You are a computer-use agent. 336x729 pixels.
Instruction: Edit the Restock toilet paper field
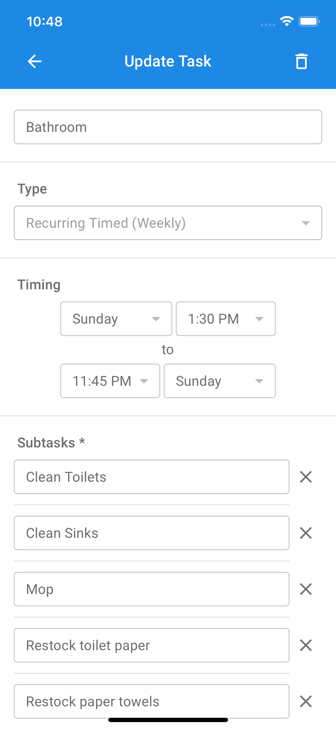(x=151, y=645)
